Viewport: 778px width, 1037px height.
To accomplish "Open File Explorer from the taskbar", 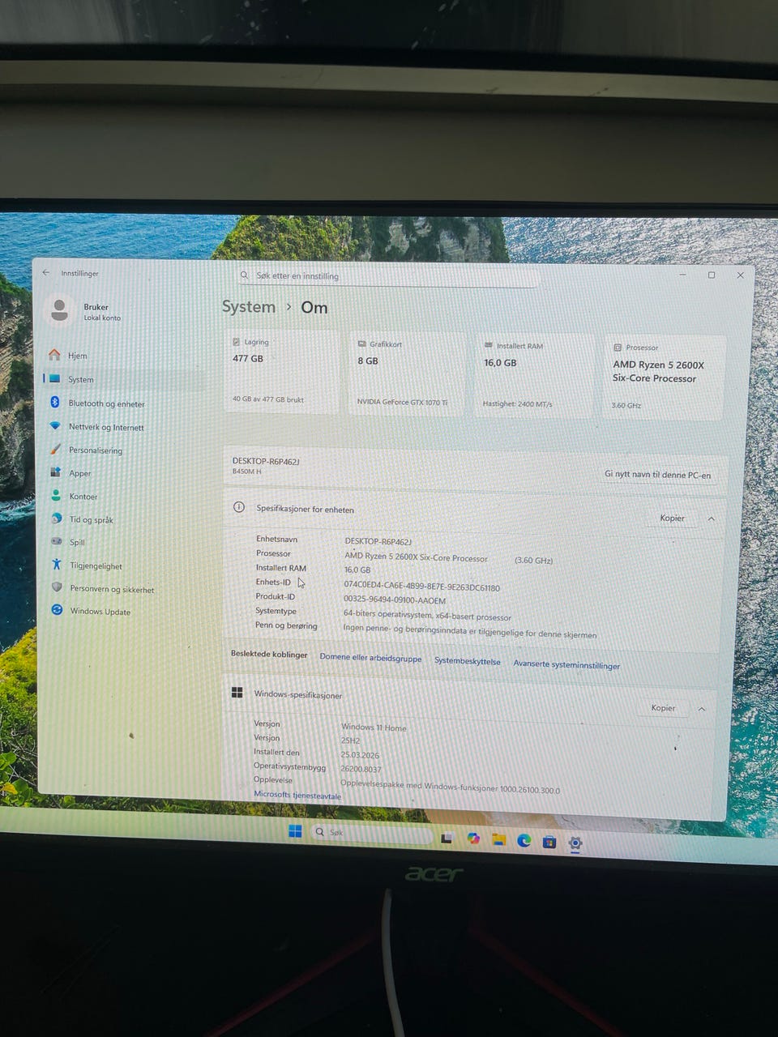I will [x=498, y=839].
